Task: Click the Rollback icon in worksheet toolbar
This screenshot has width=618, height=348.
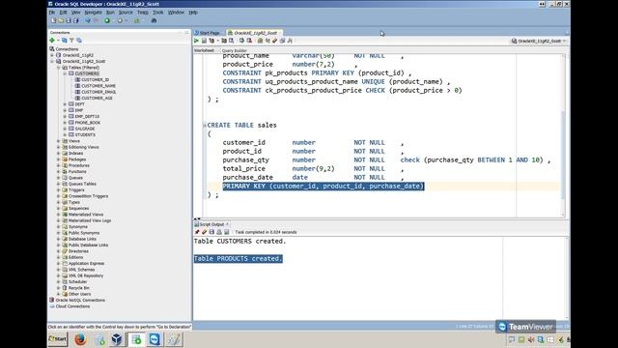Action: coord(249,41)
